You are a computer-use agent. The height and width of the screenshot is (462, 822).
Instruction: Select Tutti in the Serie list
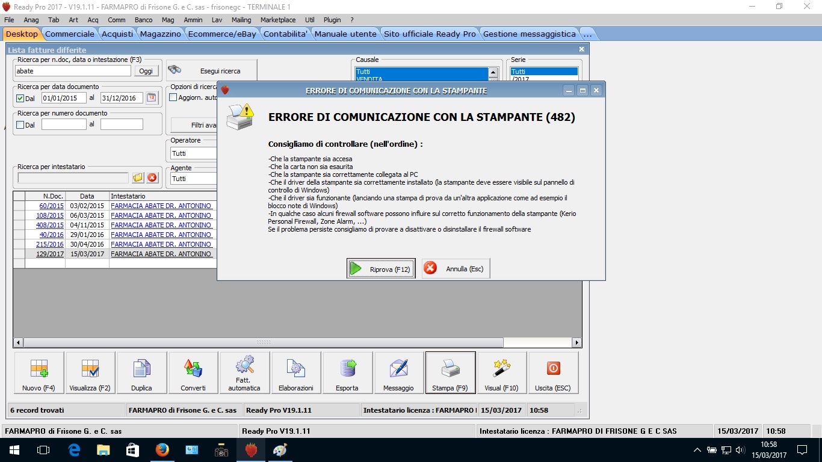tap(544, 72)
